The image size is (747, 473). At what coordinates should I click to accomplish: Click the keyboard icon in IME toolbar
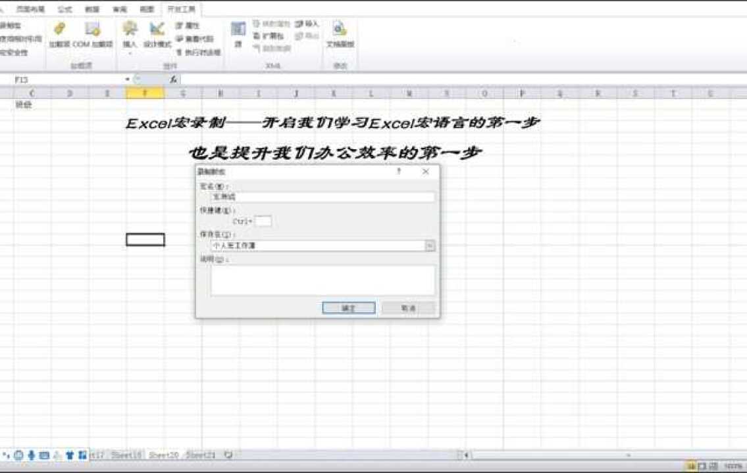44,455
